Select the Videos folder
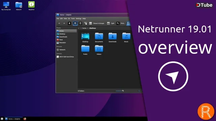The width and height of the screenshot is (216, 121). (x=99, y=50)
